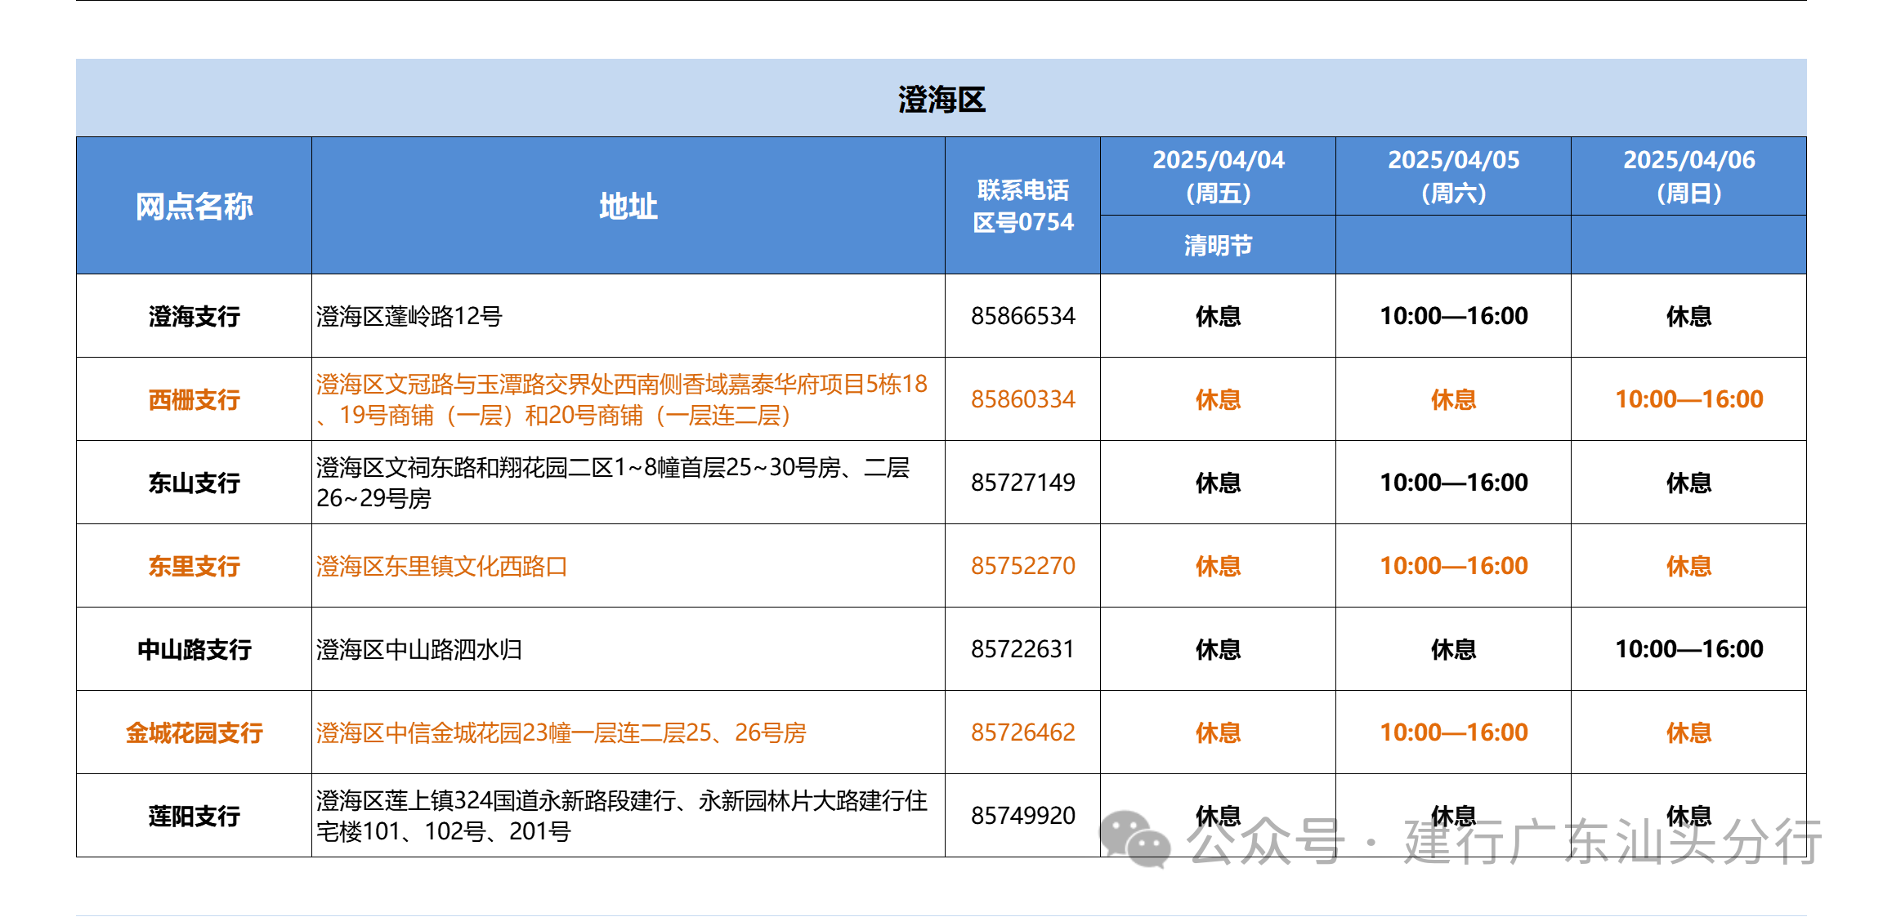Click phone number 85727149

[x=1022, y=483]
